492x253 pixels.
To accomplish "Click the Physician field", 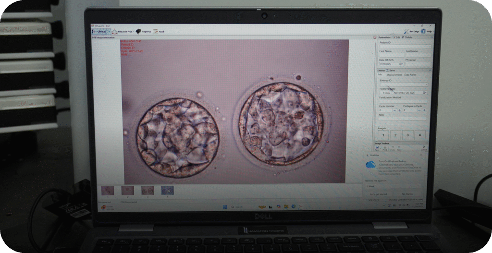I will [x=418, y=64].
